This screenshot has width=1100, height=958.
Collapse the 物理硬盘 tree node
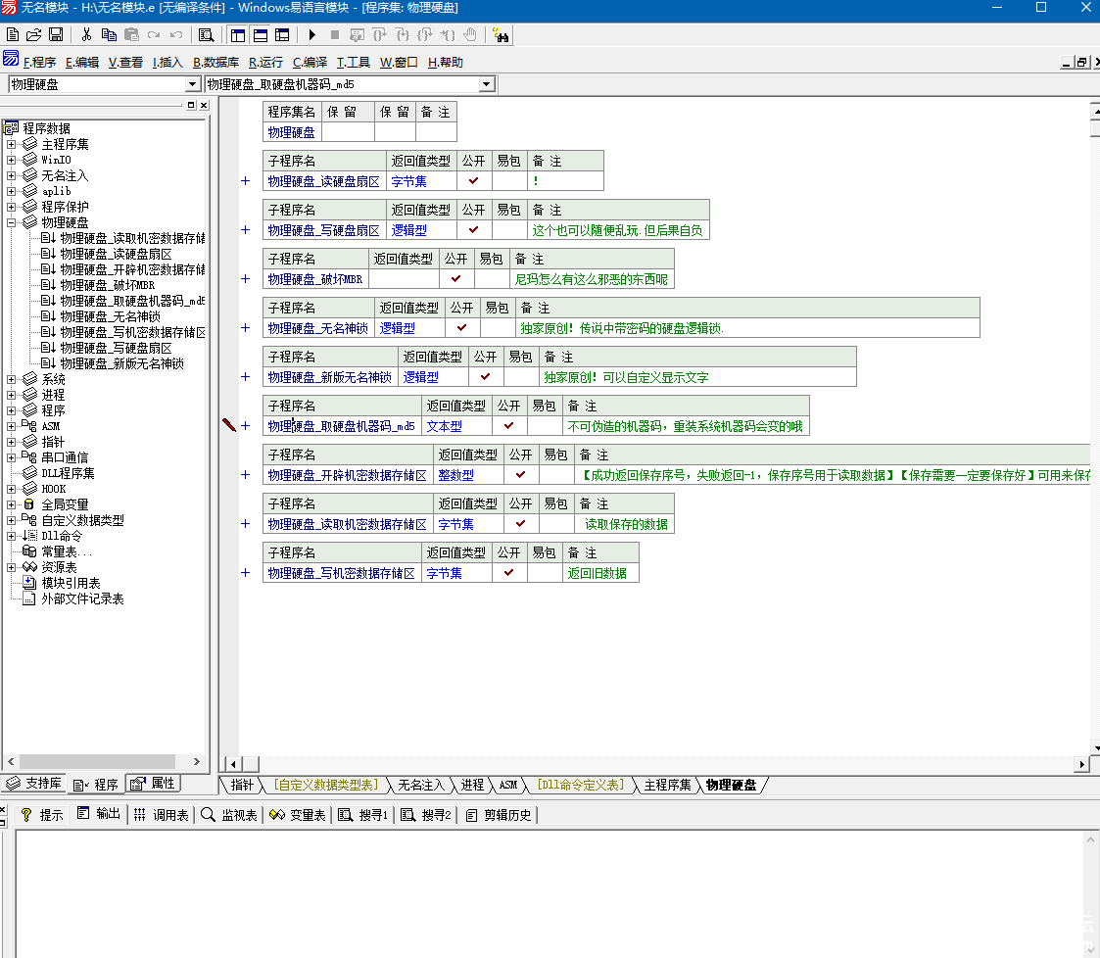11,223
